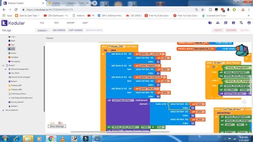The width and height of the screenshot is (253, 142).
Task: Click mutator gear on make a list block
Action: [x=153, y=104]
